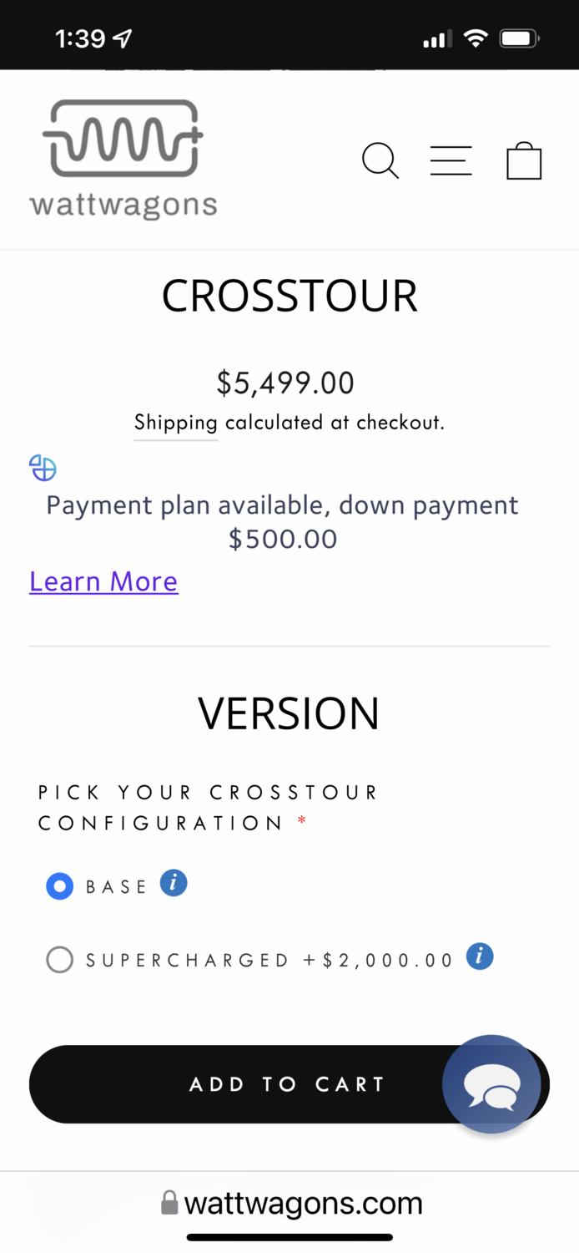Follow the Learn More link

[103, 581]
